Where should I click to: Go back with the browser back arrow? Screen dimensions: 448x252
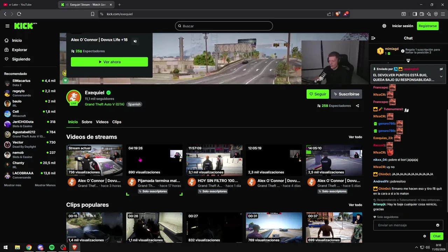tap(5, 14)
